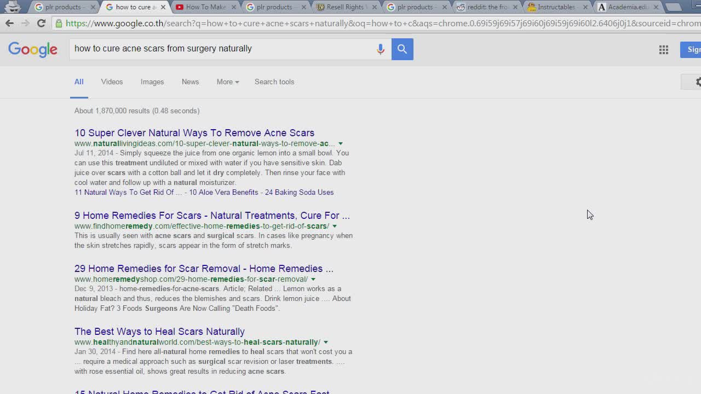Go to the Google logo homepage
The width and height of the screenshot is (701, 394).
point(33,49)
